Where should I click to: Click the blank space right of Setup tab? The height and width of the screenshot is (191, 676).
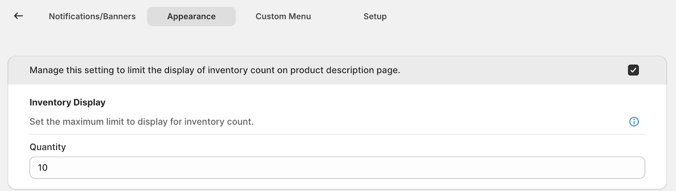pos(507,16)
